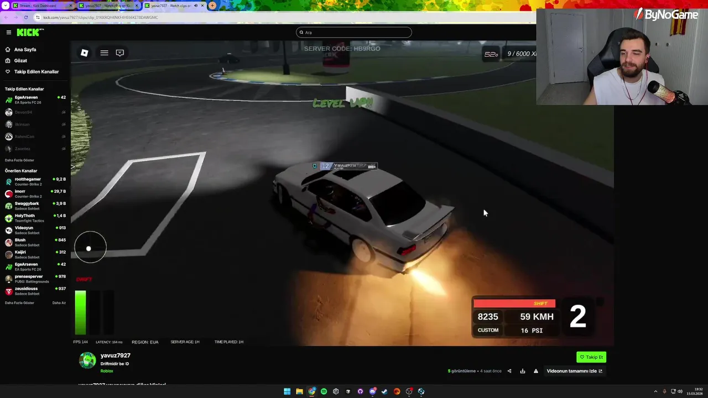This screenshot has width=708, height=398.
Task: View site information icon in address bar
Action: (38, 17)
